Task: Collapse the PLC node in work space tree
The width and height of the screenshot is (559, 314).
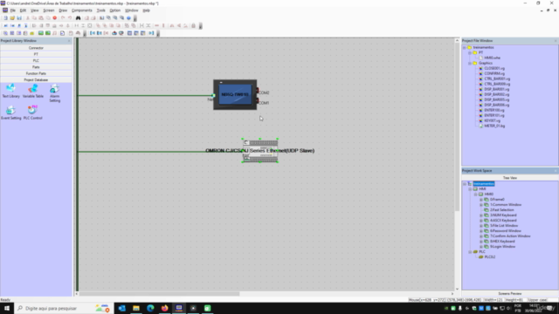Action: coord(470,252)
